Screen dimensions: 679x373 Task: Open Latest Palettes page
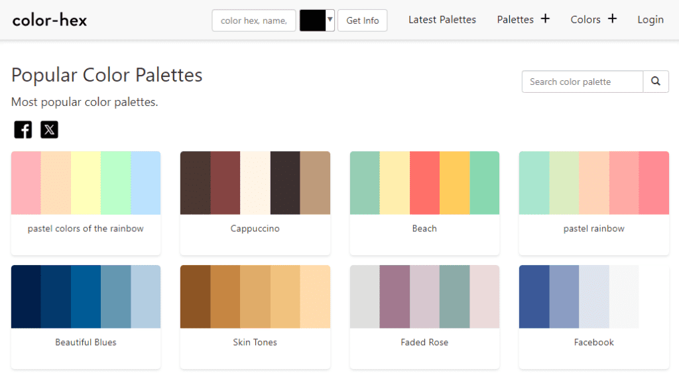coord(442,19)
